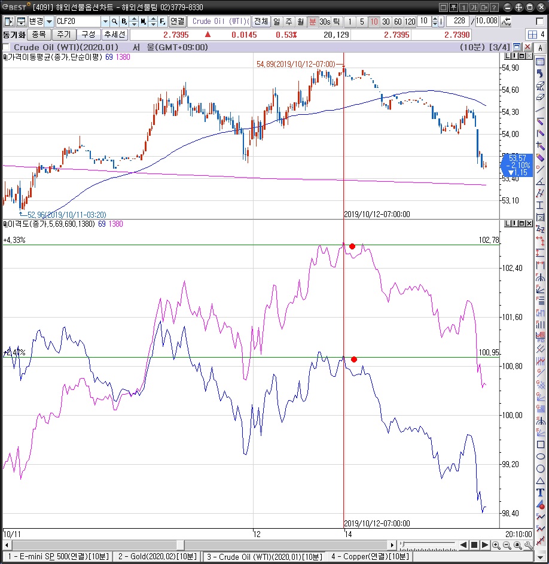Image resolution: width=549 pixels, height=564 pixels.
Task: Click the 추세선 trendline button
Action: tap(114, 34)
